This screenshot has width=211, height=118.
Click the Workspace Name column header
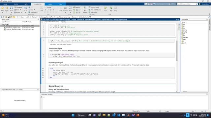184,22
